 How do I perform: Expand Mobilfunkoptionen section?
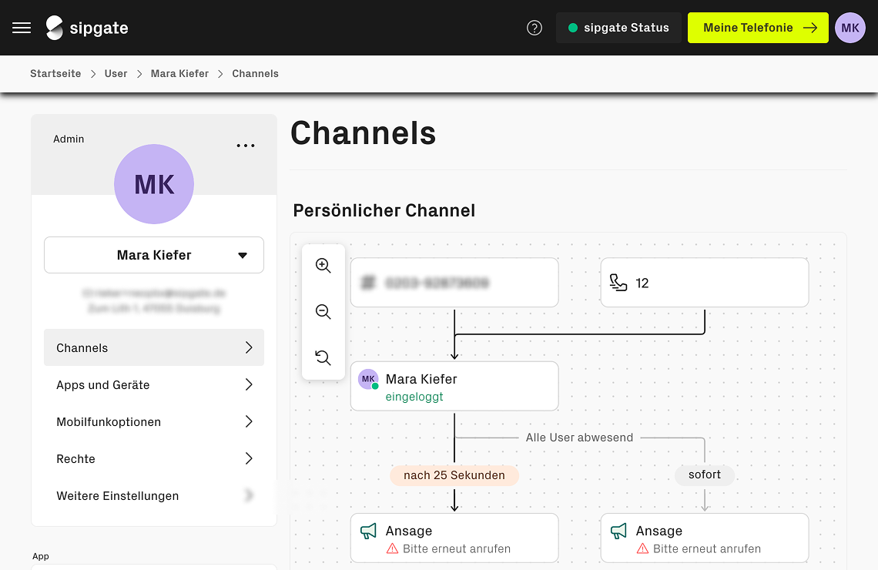click(x=154, y=421)
